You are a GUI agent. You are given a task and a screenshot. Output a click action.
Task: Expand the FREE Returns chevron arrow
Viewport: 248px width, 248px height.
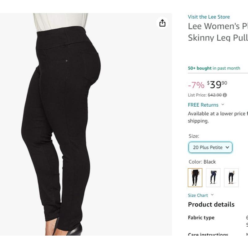(223, 105)
